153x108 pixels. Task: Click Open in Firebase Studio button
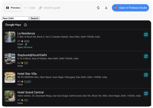pyautogui.click(x=130, y=8)
